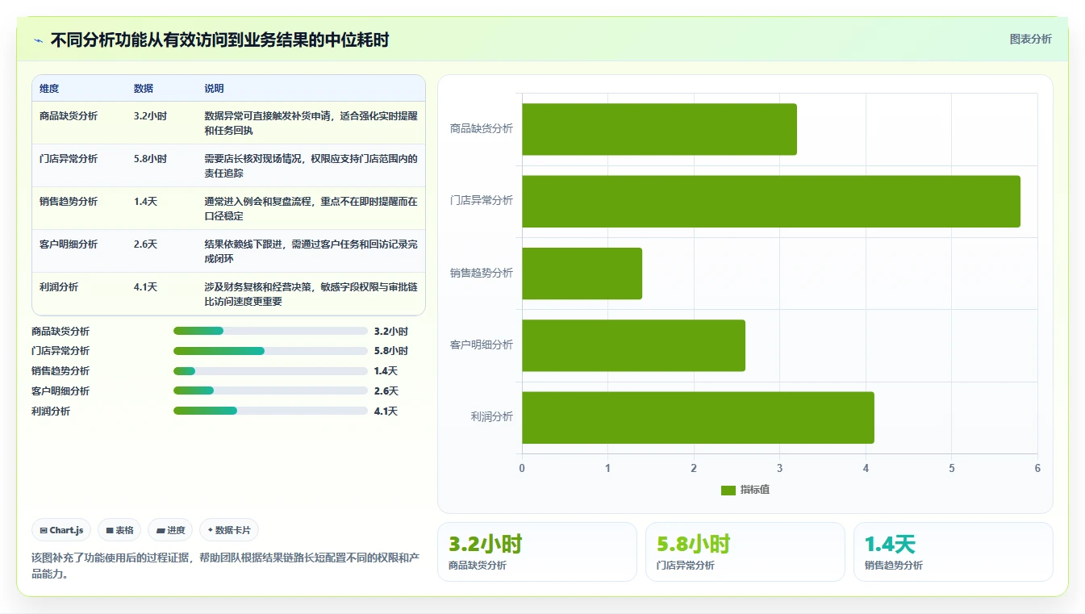This screenshot has height=614, width=1085.
Task: Click the 利润分析 table row label
Action: pyautogui.click(x=59, y=287)
